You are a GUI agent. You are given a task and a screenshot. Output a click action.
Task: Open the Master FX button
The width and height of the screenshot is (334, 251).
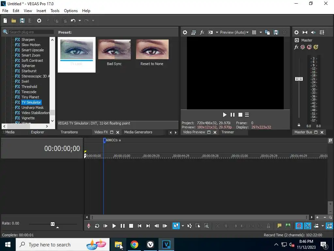tap(296, 47)
